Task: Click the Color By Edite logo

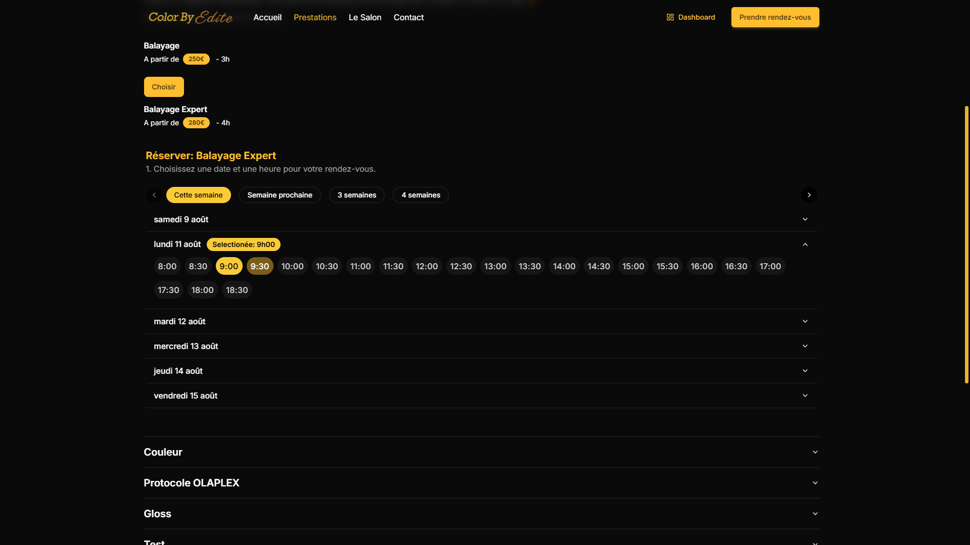Action: [190, 17]
